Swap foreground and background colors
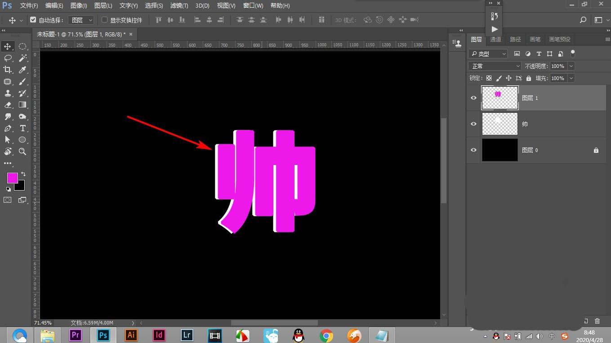Screen dimensions: 611x343 point(23,174)
